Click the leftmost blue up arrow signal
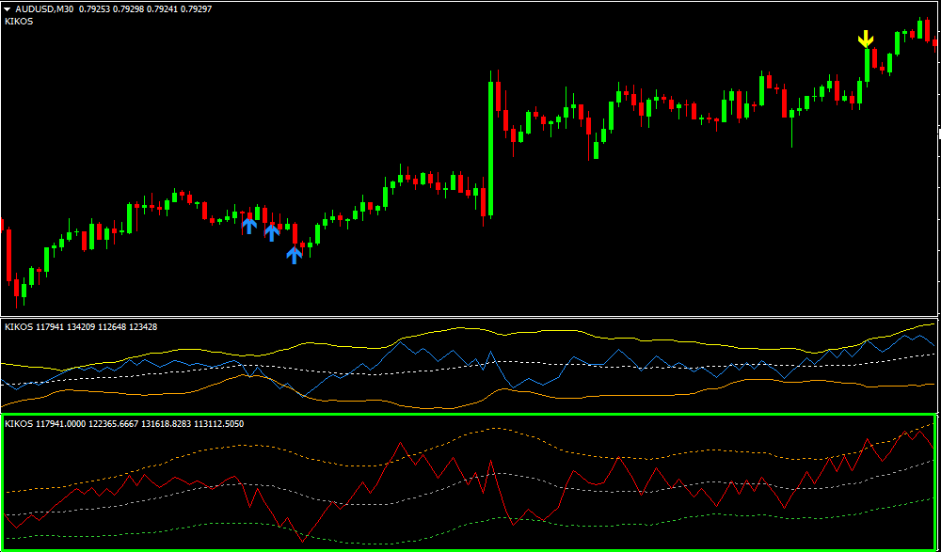Image resolution: width=941 pixels, height=552 pixels. tap(248, 225)
